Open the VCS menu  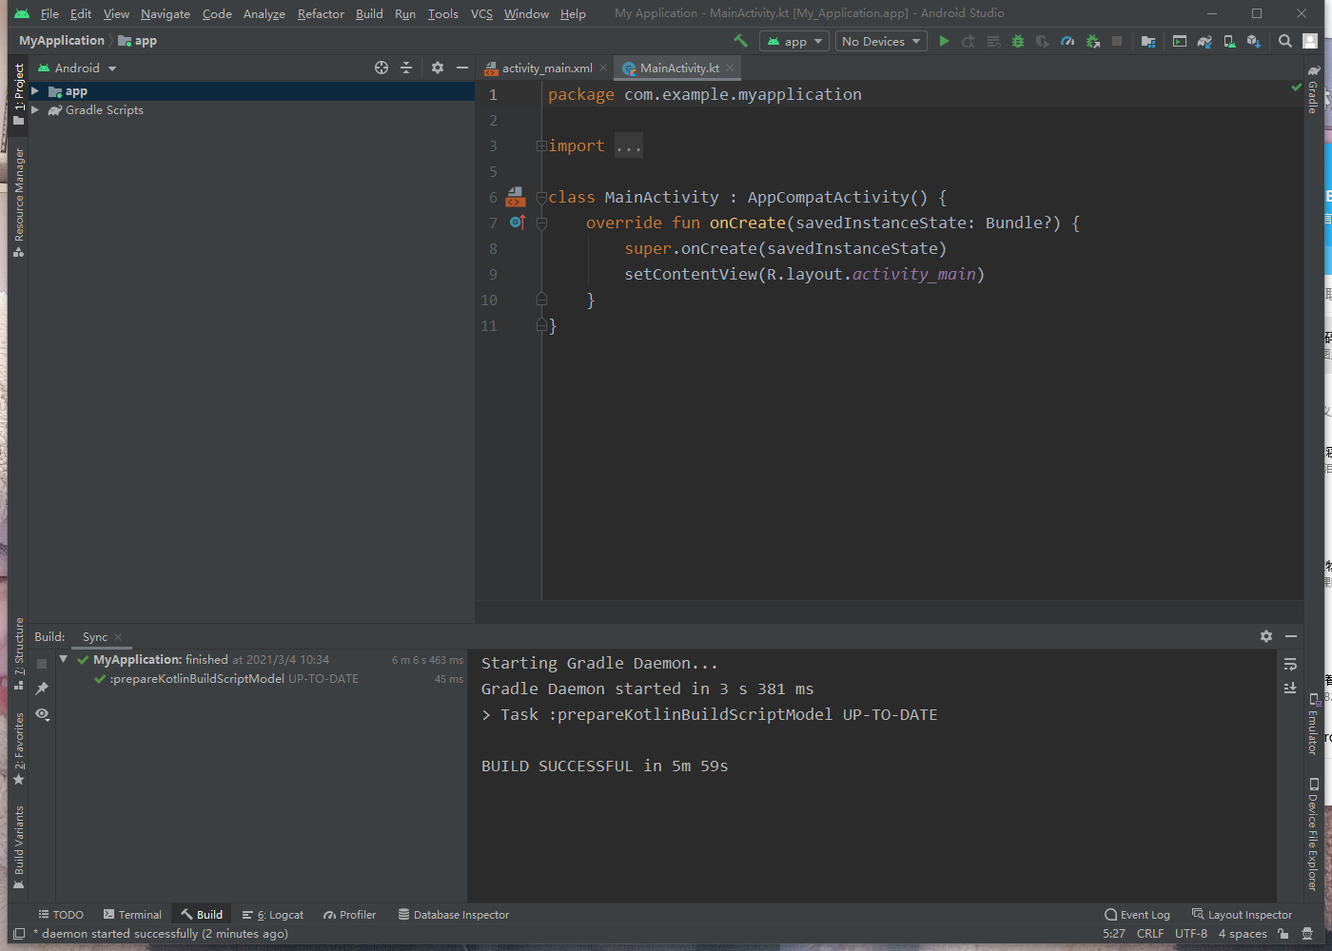pyautogui.click(x=481, y=13)
